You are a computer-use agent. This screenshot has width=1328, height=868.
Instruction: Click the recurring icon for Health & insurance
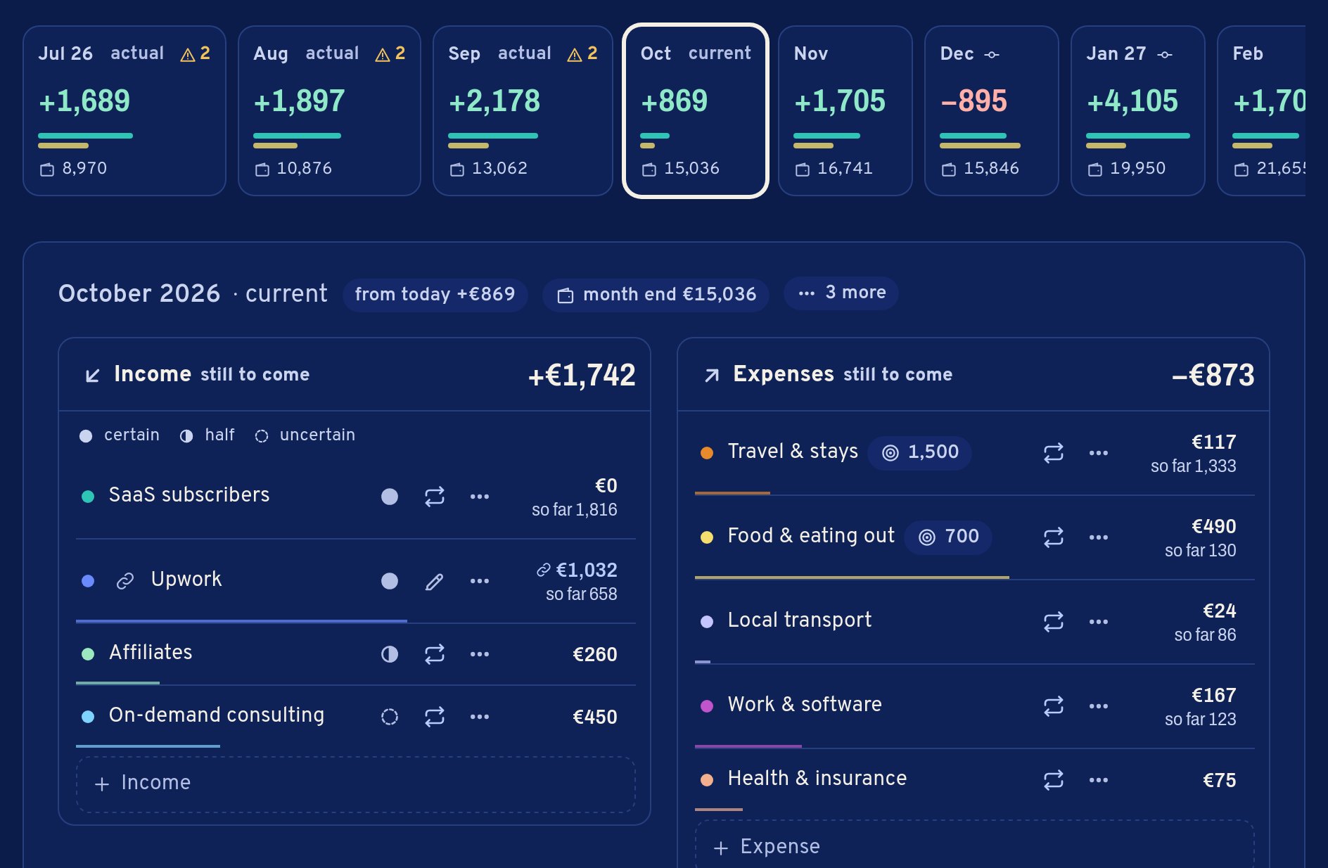click(x=1054, y=780)
